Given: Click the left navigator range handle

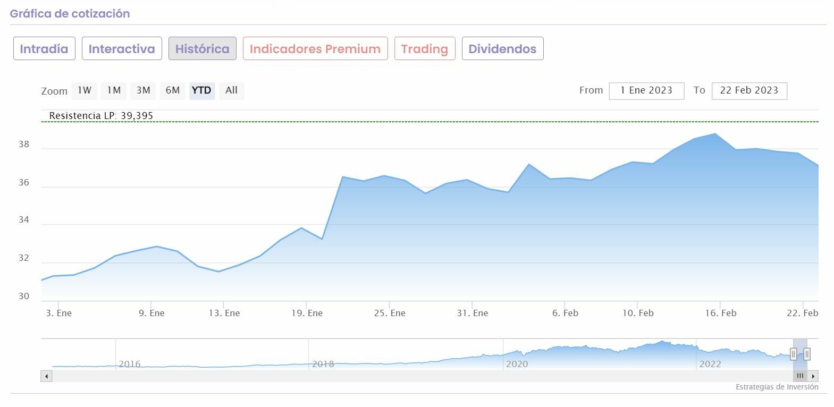Looking at the screenshot, I should click(x=794, y=354).
